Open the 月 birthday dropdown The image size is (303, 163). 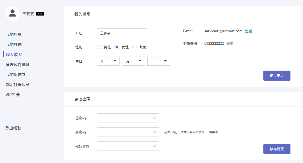tap(133, 61)
